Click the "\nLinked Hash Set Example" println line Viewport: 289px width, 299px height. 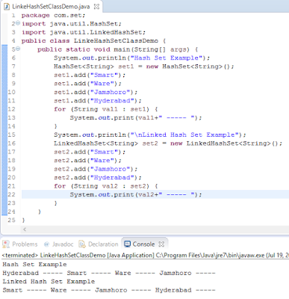point(150,135)
